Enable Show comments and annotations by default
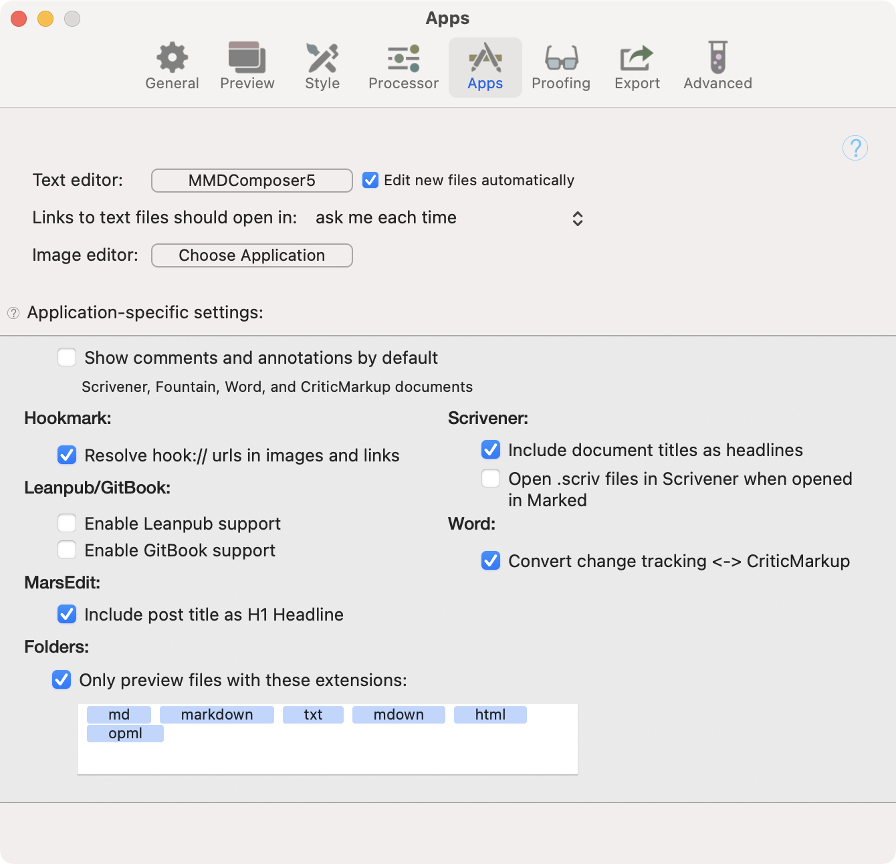This screenshot has width=896, height=864. point(67,357)
